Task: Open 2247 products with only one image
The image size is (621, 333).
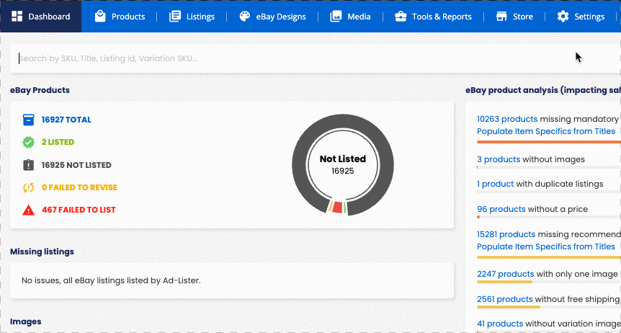Action: click(x=505, y=274)
